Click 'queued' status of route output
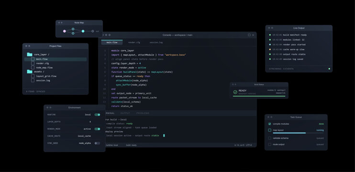The width and height of the screenshot is (355, 172). coord(320,144)
